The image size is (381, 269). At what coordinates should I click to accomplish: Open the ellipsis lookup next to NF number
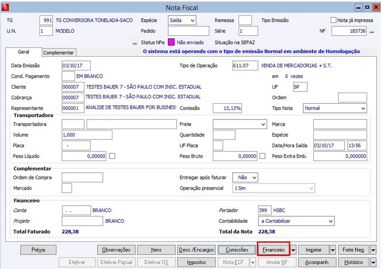pos(372,31)
